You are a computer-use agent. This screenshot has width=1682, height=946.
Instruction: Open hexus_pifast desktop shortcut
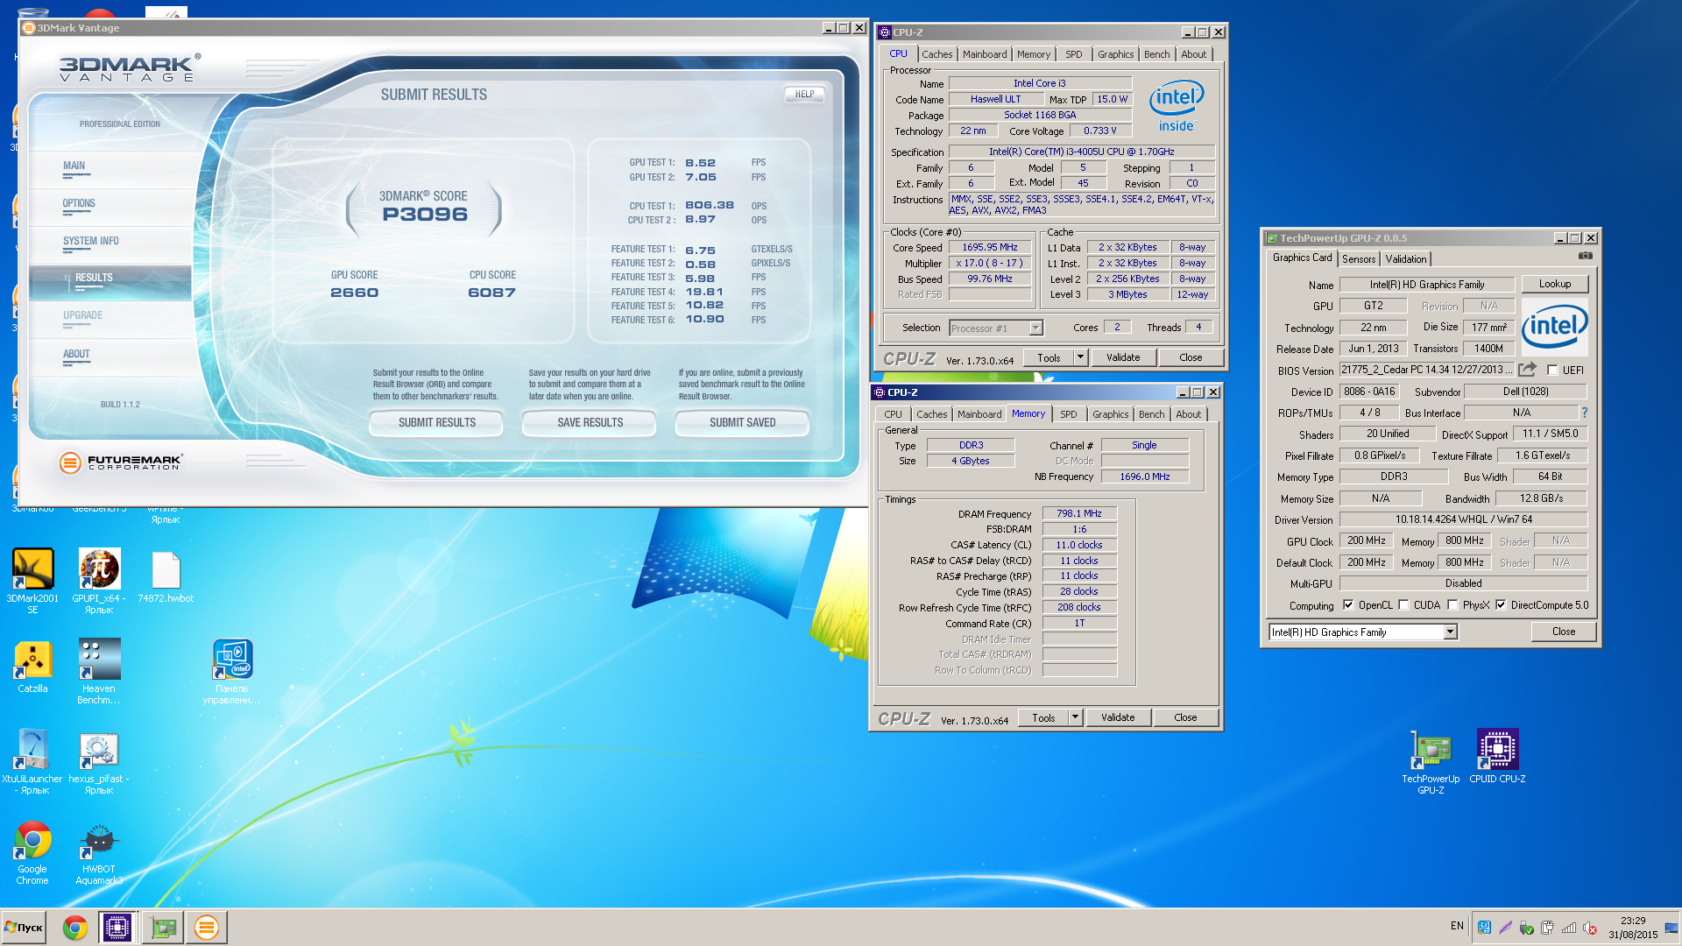pyautogui.click(x=99, y=762)
